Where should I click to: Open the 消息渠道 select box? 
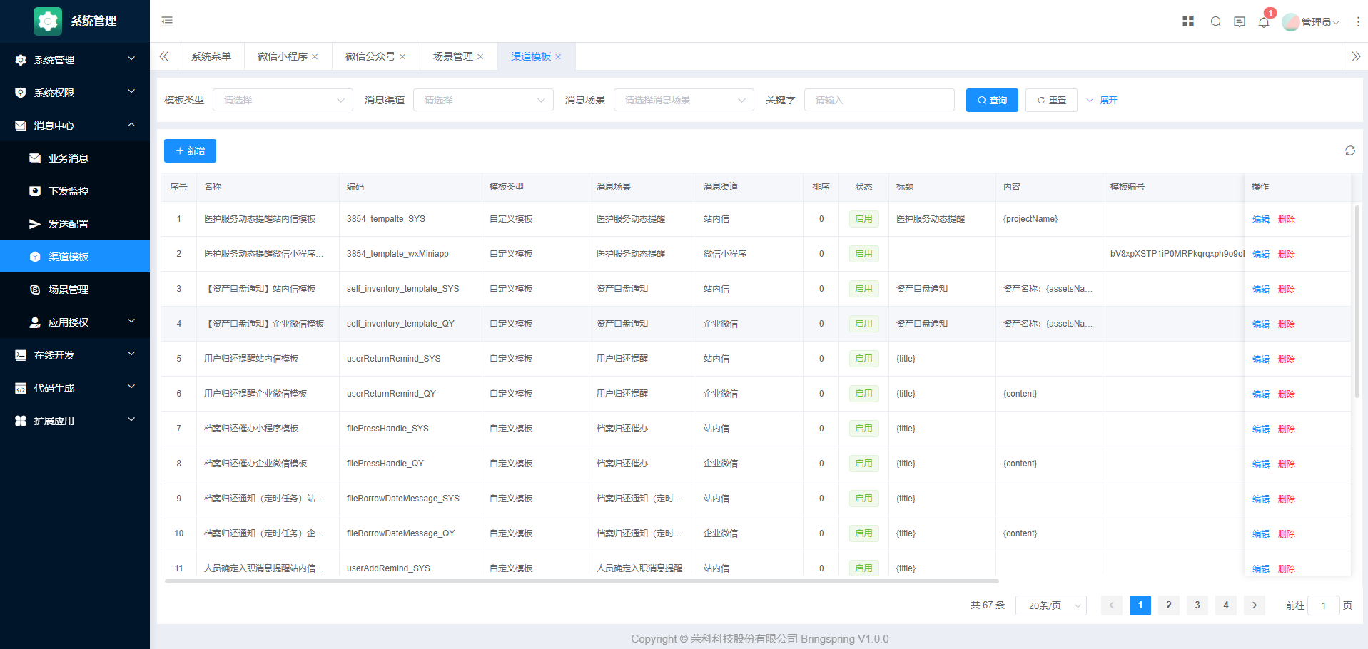pyautogui.click(x=483, y=100)
